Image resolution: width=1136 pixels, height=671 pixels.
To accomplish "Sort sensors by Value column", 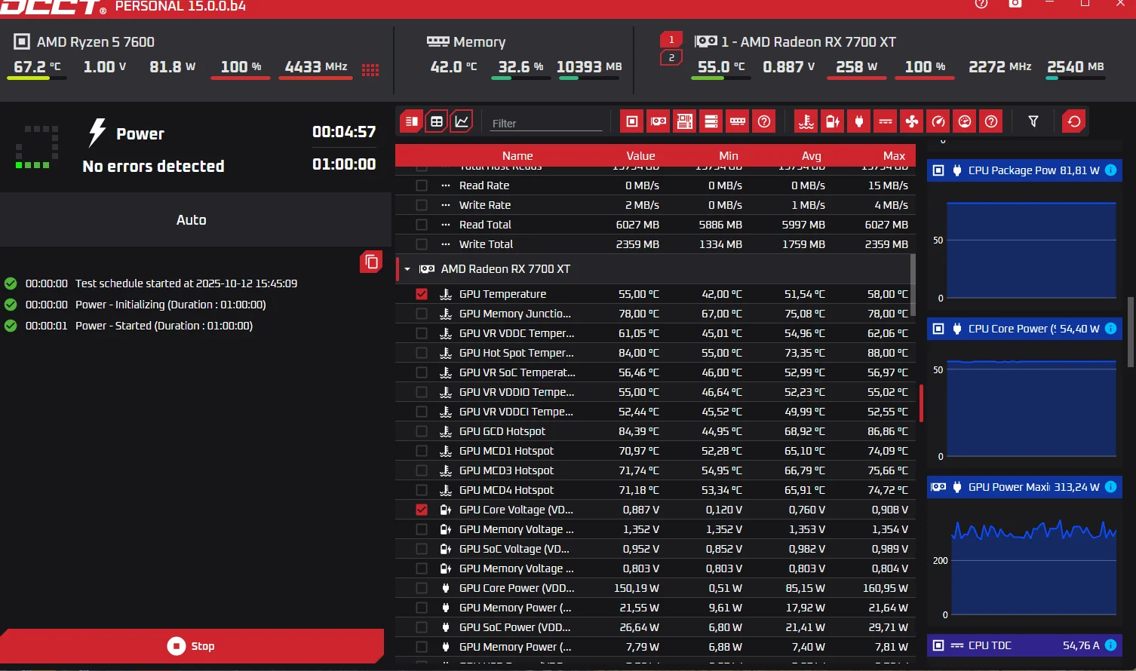I will (640, 155).
